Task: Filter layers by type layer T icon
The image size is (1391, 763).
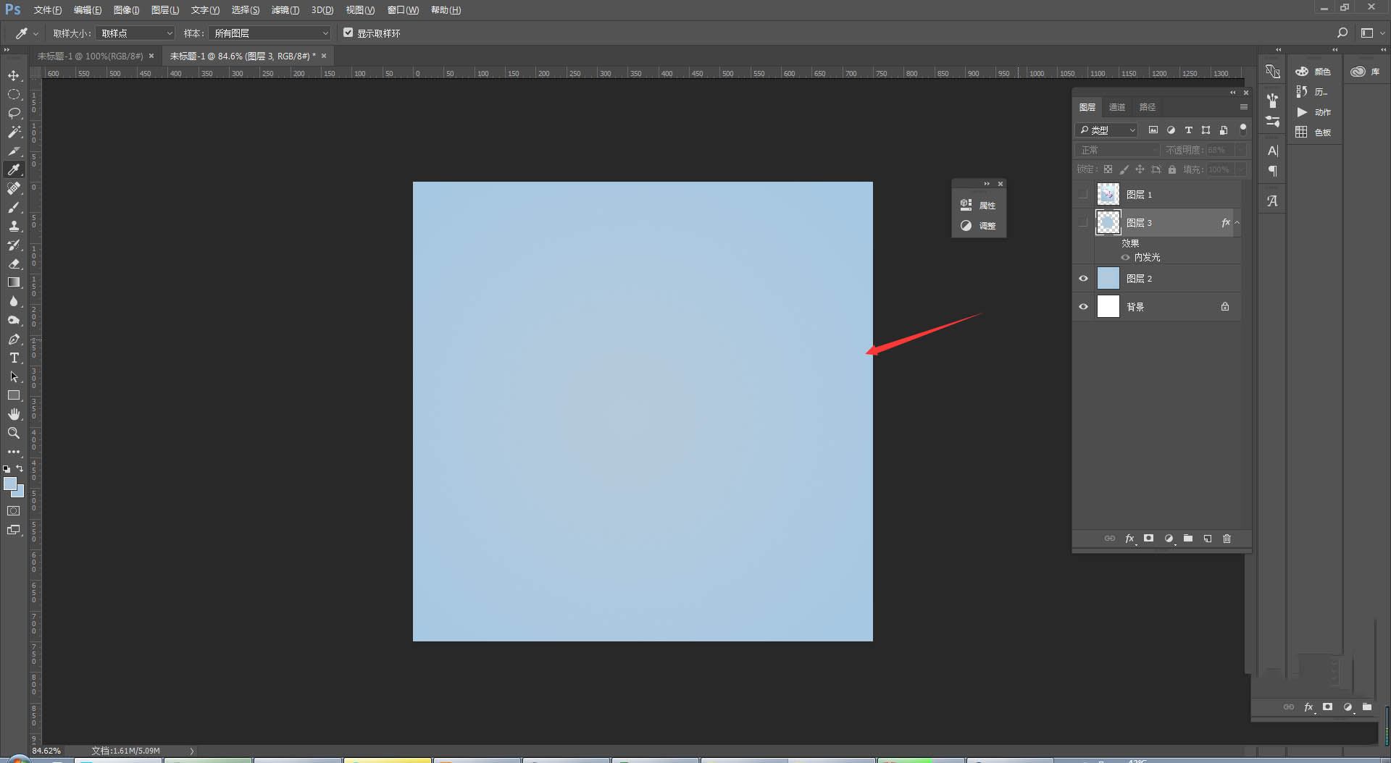Action: (1188, 130)
